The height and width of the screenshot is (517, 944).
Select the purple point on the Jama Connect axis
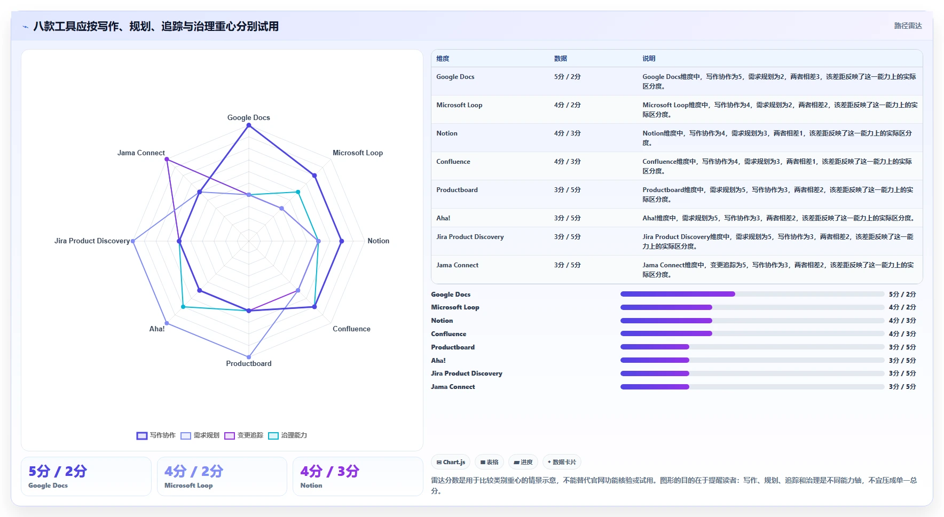(x=167, y=159)
